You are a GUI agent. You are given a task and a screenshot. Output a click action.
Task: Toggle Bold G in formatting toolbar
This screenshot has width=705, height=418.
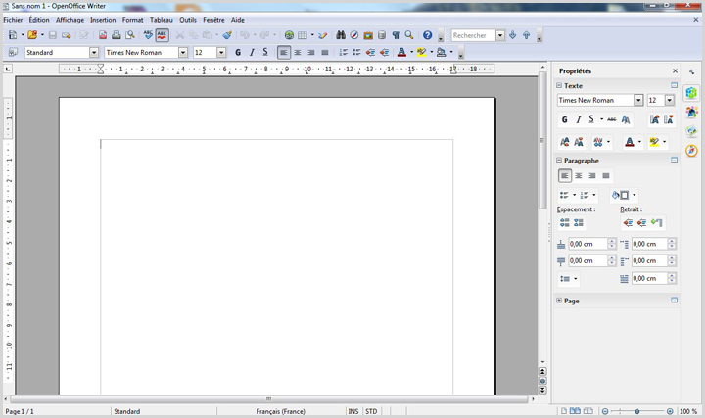(x=238, y=52)
